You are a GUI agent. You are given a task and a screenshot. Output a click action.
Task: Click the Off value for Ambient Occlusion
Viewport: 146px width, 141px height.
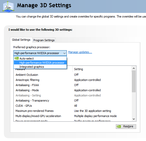tap(76, 75)
